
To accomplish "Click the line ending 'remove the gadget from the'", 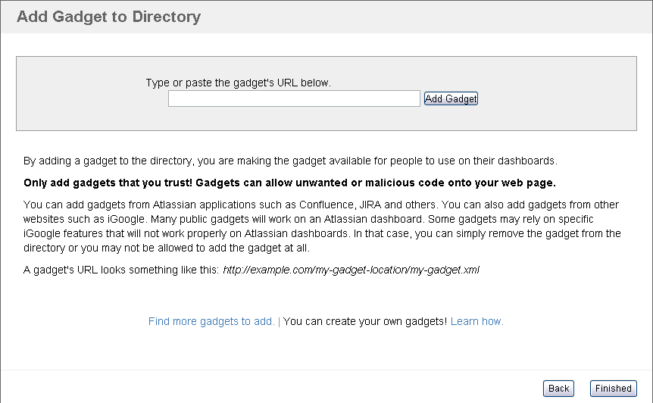I will pos(322,233).
